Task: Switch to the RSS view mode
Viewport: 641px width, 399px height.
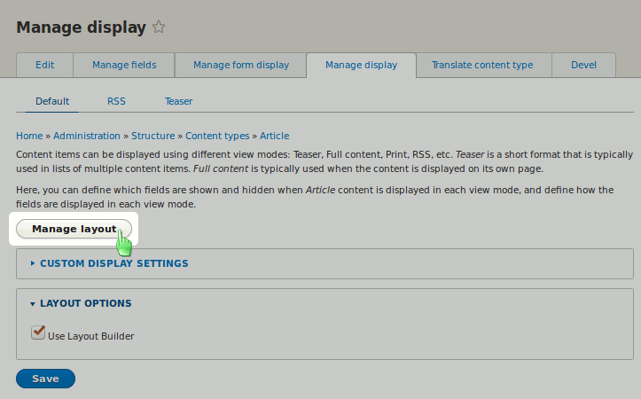Action: pyautogui.click(x=116, y=101)
